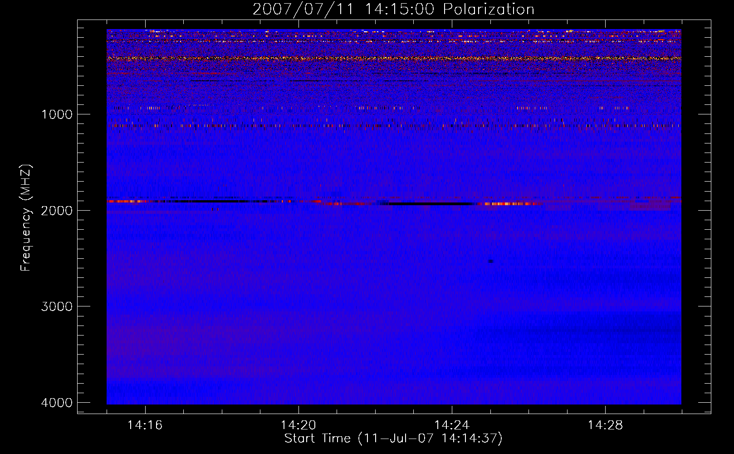
Task: Click the '2000' frequency tick label
Action: (x=57, y=211)
